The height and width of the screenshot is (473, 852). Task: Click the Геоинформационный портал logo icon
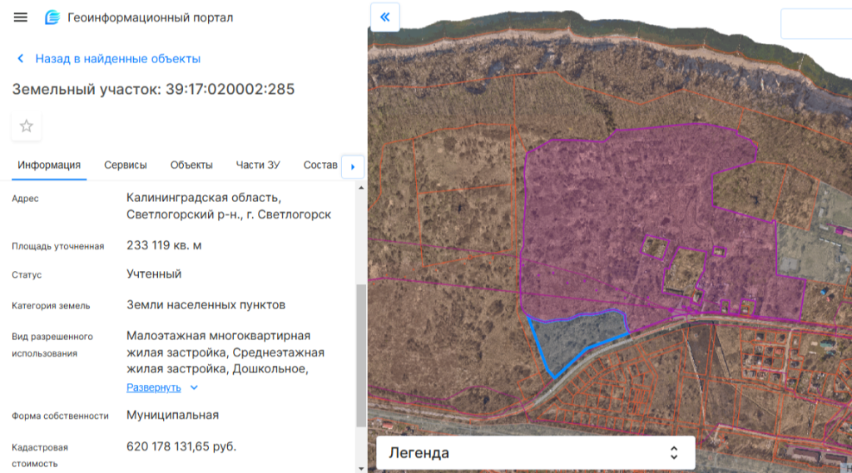click(52, 17)
